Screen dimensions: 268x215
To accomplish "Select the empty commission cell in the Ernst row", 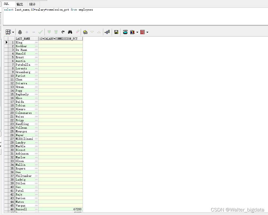I will click(x=61, y=57).
